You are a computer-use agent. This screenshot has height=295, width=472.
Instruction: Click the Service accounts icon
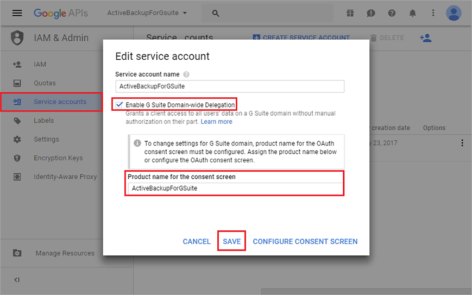pos(17,102)
